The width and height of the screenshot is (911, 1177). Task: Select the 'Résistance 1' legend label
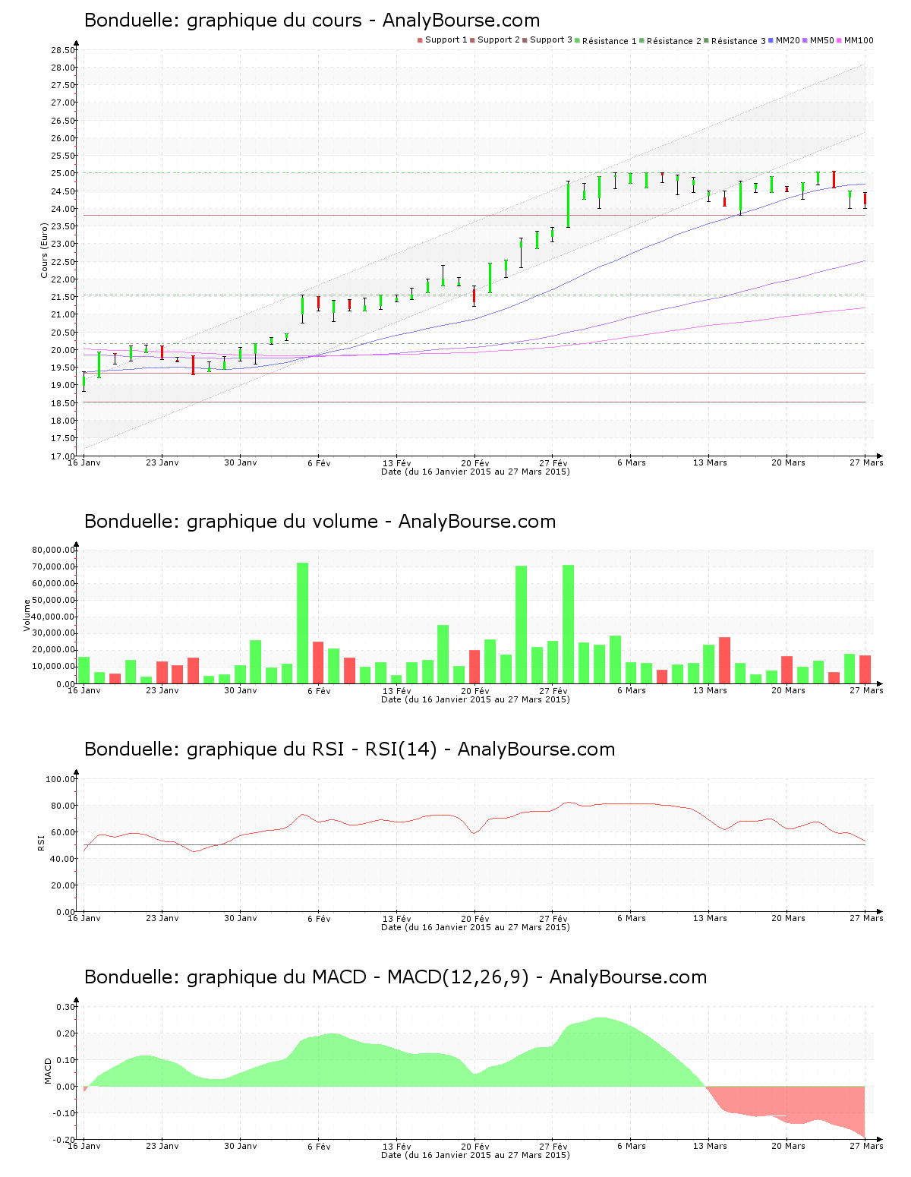[x=610, y=41]
